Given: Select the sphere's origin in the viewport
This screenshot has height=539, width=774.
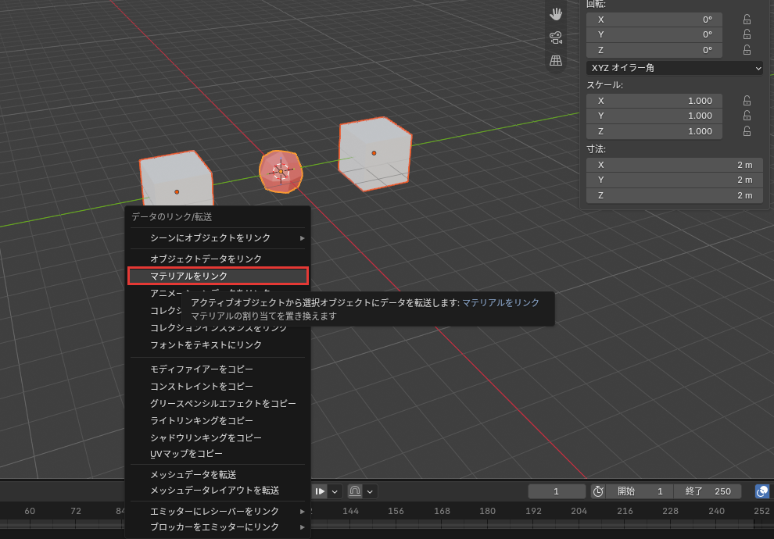Looking at the screenshot, I should [281, 171].
